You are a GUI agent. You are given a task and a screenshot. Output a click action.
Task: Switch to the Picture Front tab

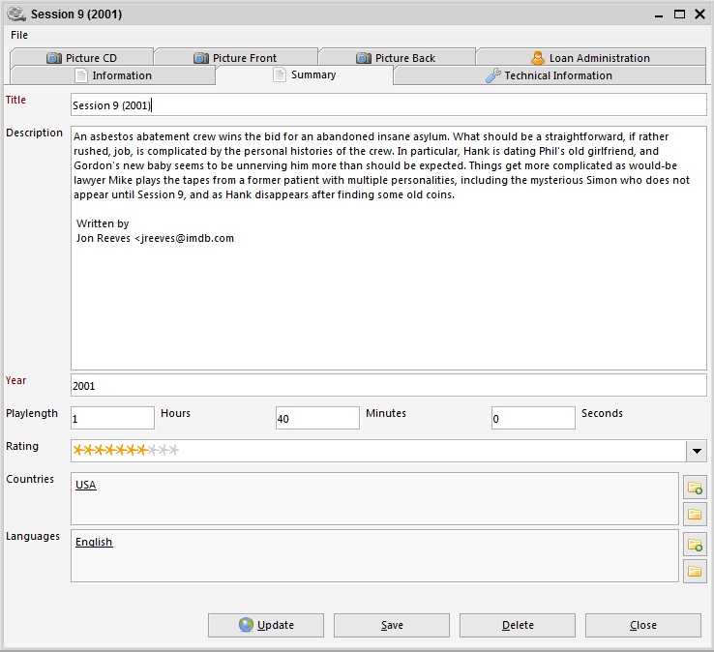click(235, 58)
